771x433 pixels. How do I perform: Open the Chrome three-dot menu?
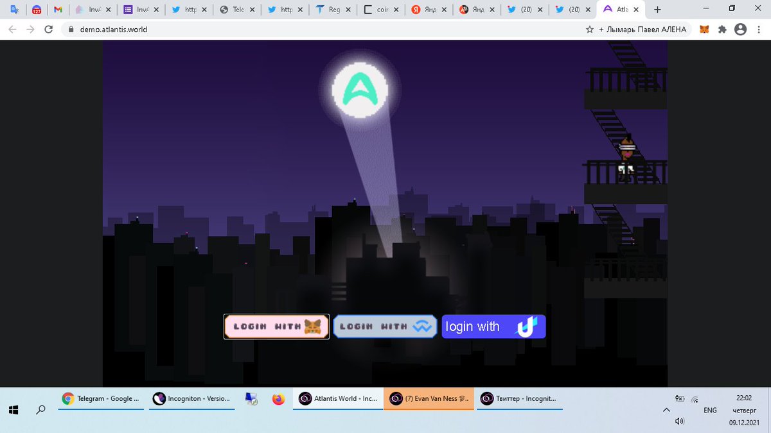(x=758, y=30)
